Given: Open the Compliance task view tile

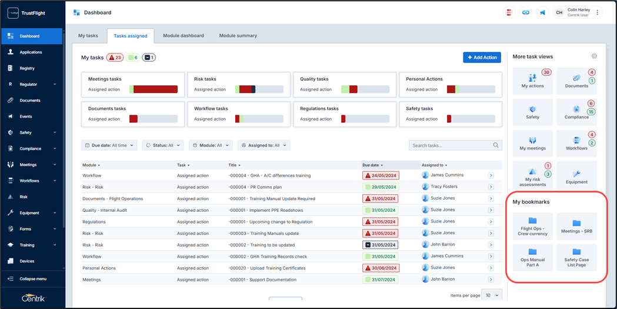Looking at the screenshot, I should [x=576, y=112].
